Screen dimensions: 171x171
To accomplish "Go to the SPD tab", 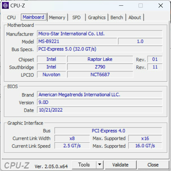I will [76, 18].
